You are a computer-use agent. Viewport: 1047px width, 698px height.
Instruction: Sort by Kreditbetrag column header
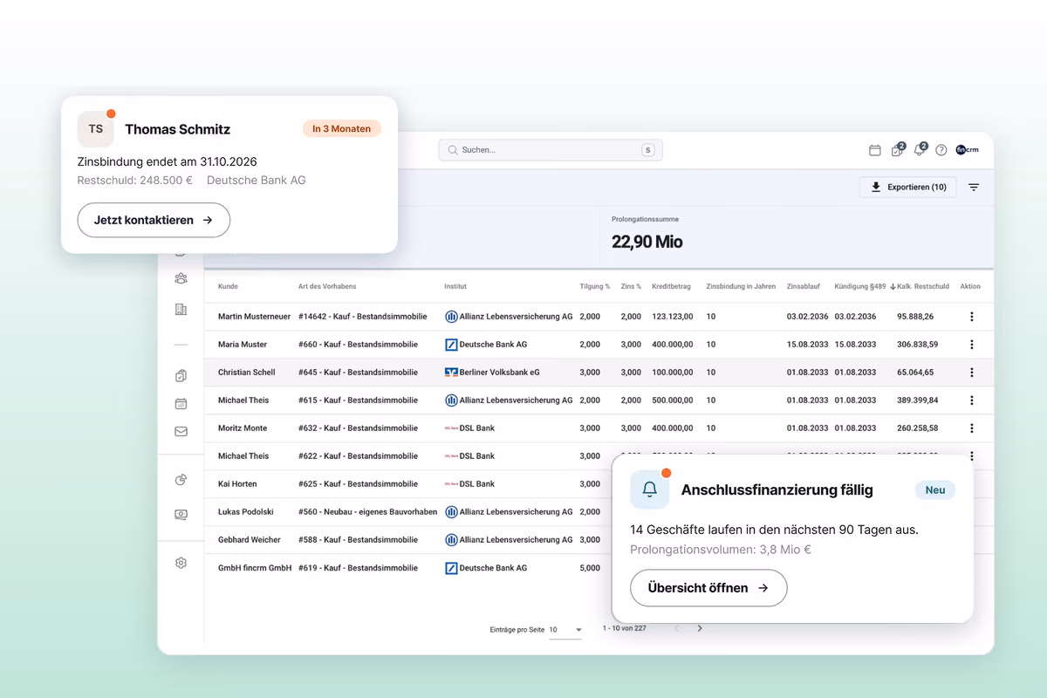(x=672, y=286)
